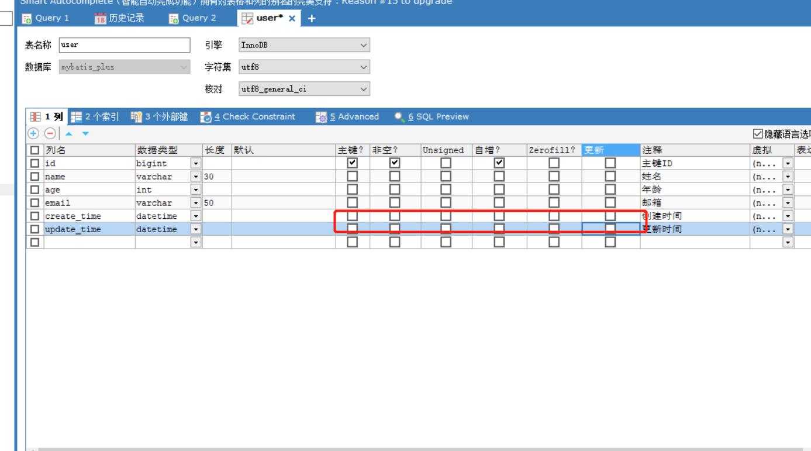Move column down with the down arrow
This screenshot has height=451, width=811.
click(85, 134)
